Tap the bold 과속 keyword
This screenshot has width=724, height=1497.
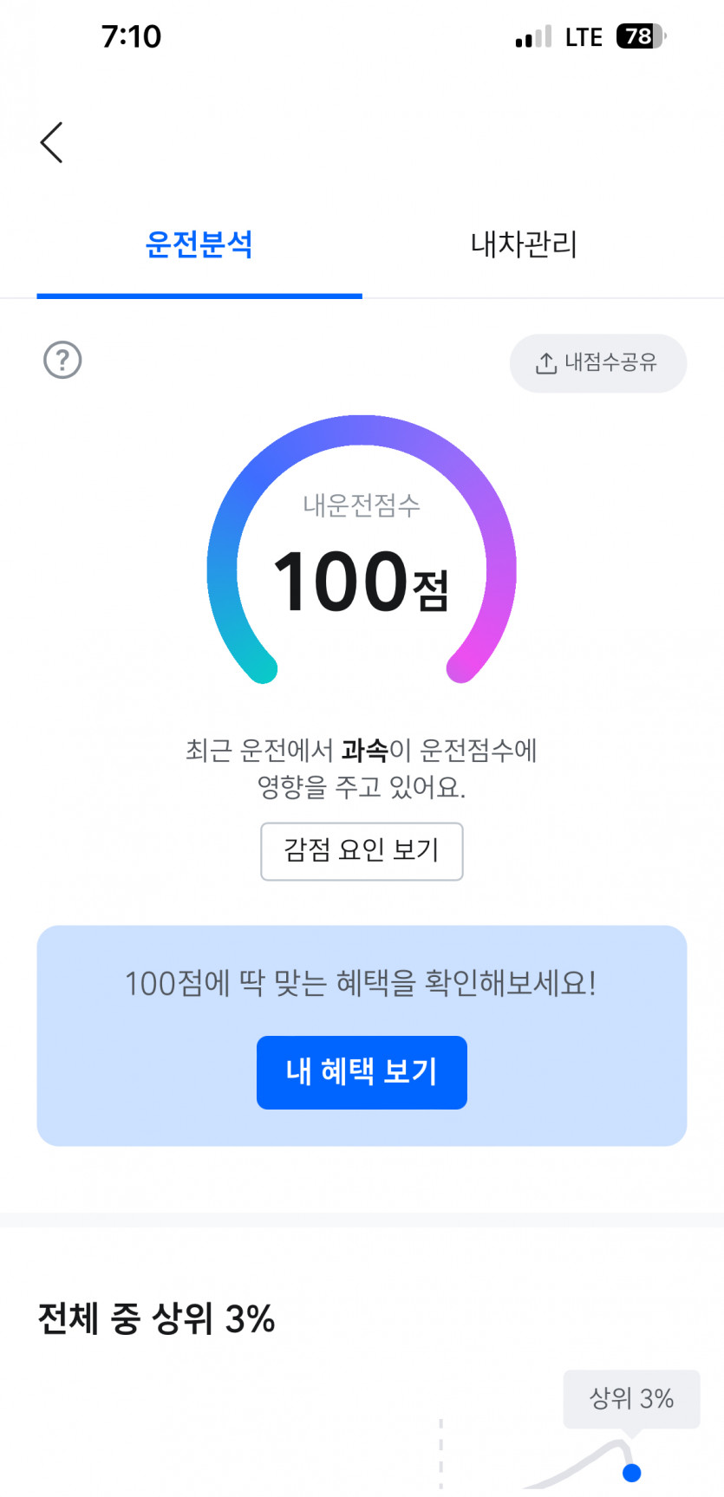[x=364, y=750]
